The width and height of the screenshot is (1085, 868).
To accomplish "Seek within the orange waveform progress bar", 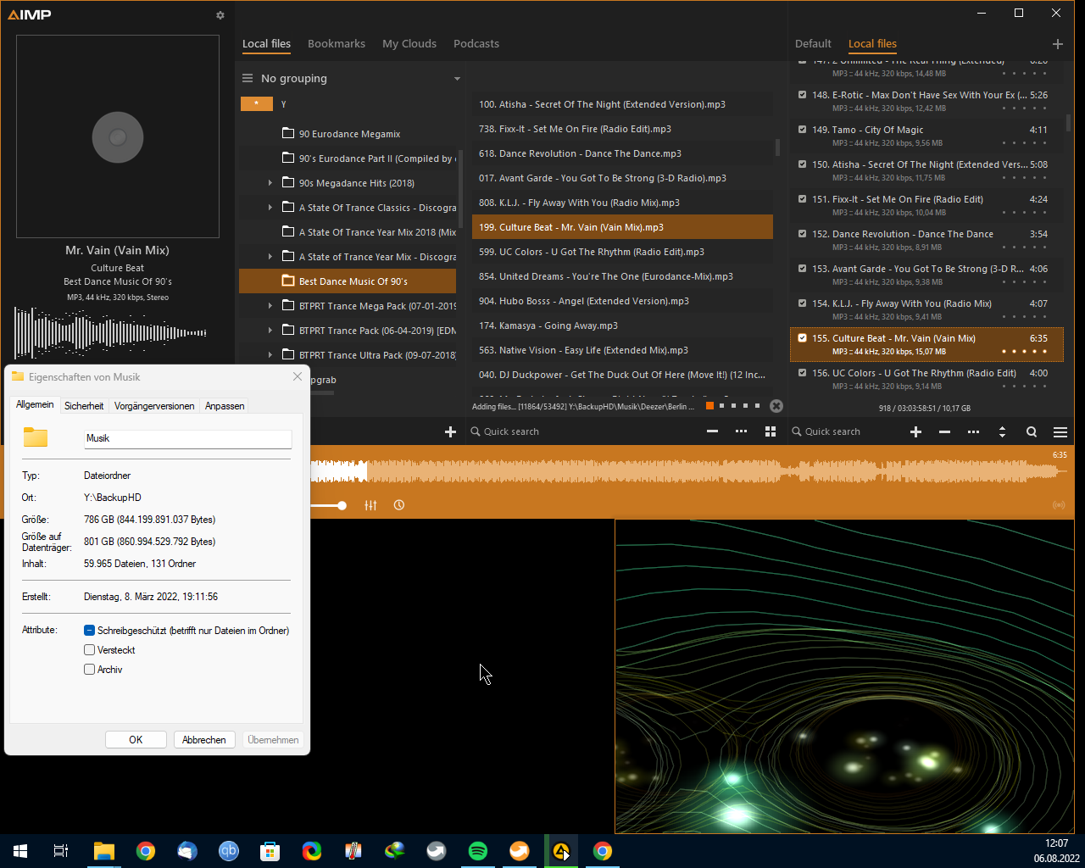I will pyautogui.click(x=688, y=471).
